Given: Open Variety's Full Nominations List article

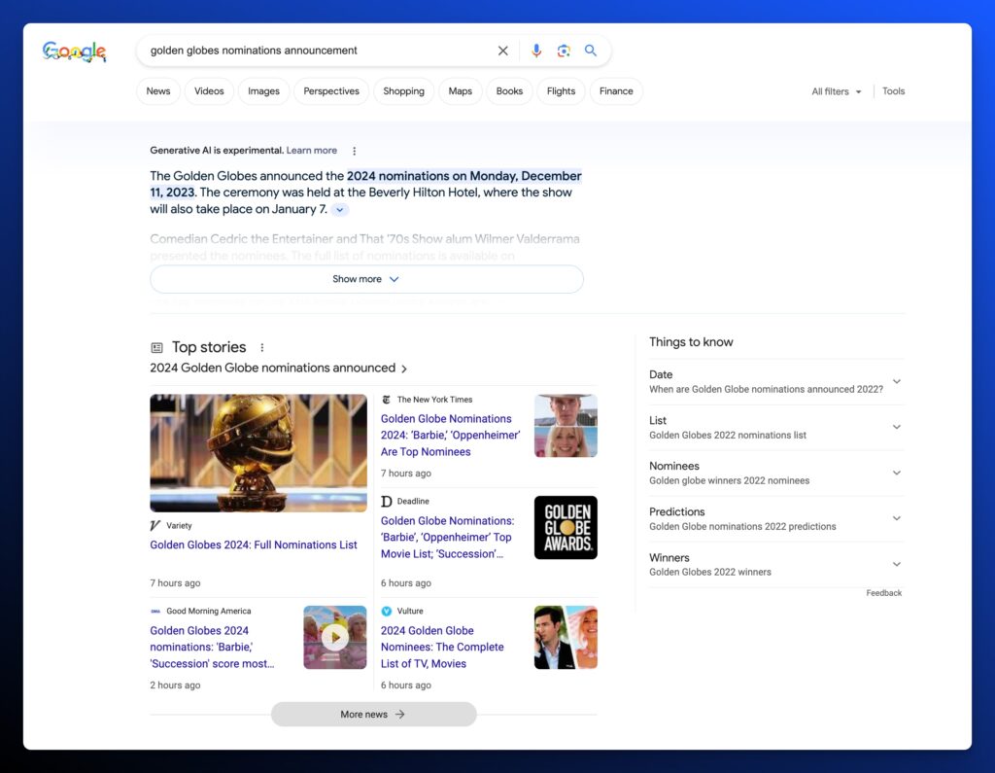Looking at the screenshot, I should 254,545.
